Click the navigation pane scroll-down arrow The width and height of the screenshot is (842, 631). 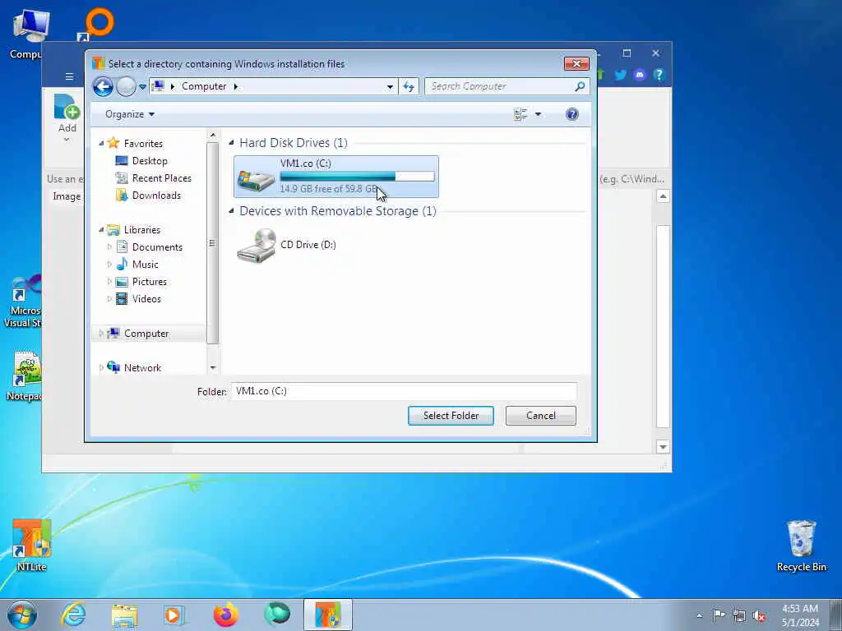(213, 367)
